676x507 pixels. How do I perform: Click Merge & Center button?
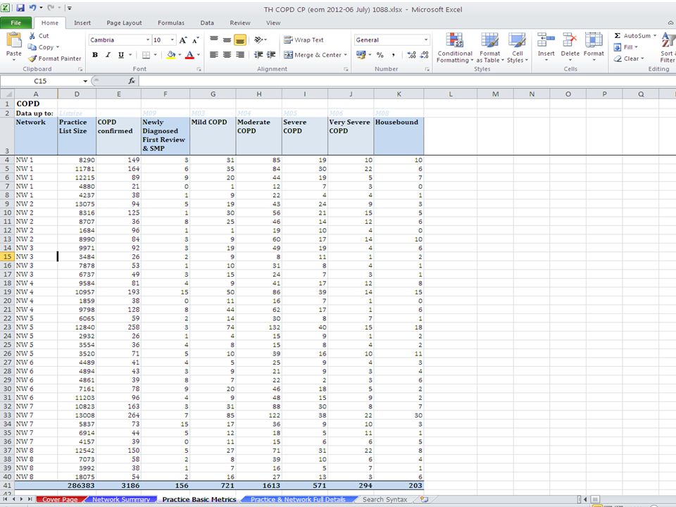pos(313,55)
